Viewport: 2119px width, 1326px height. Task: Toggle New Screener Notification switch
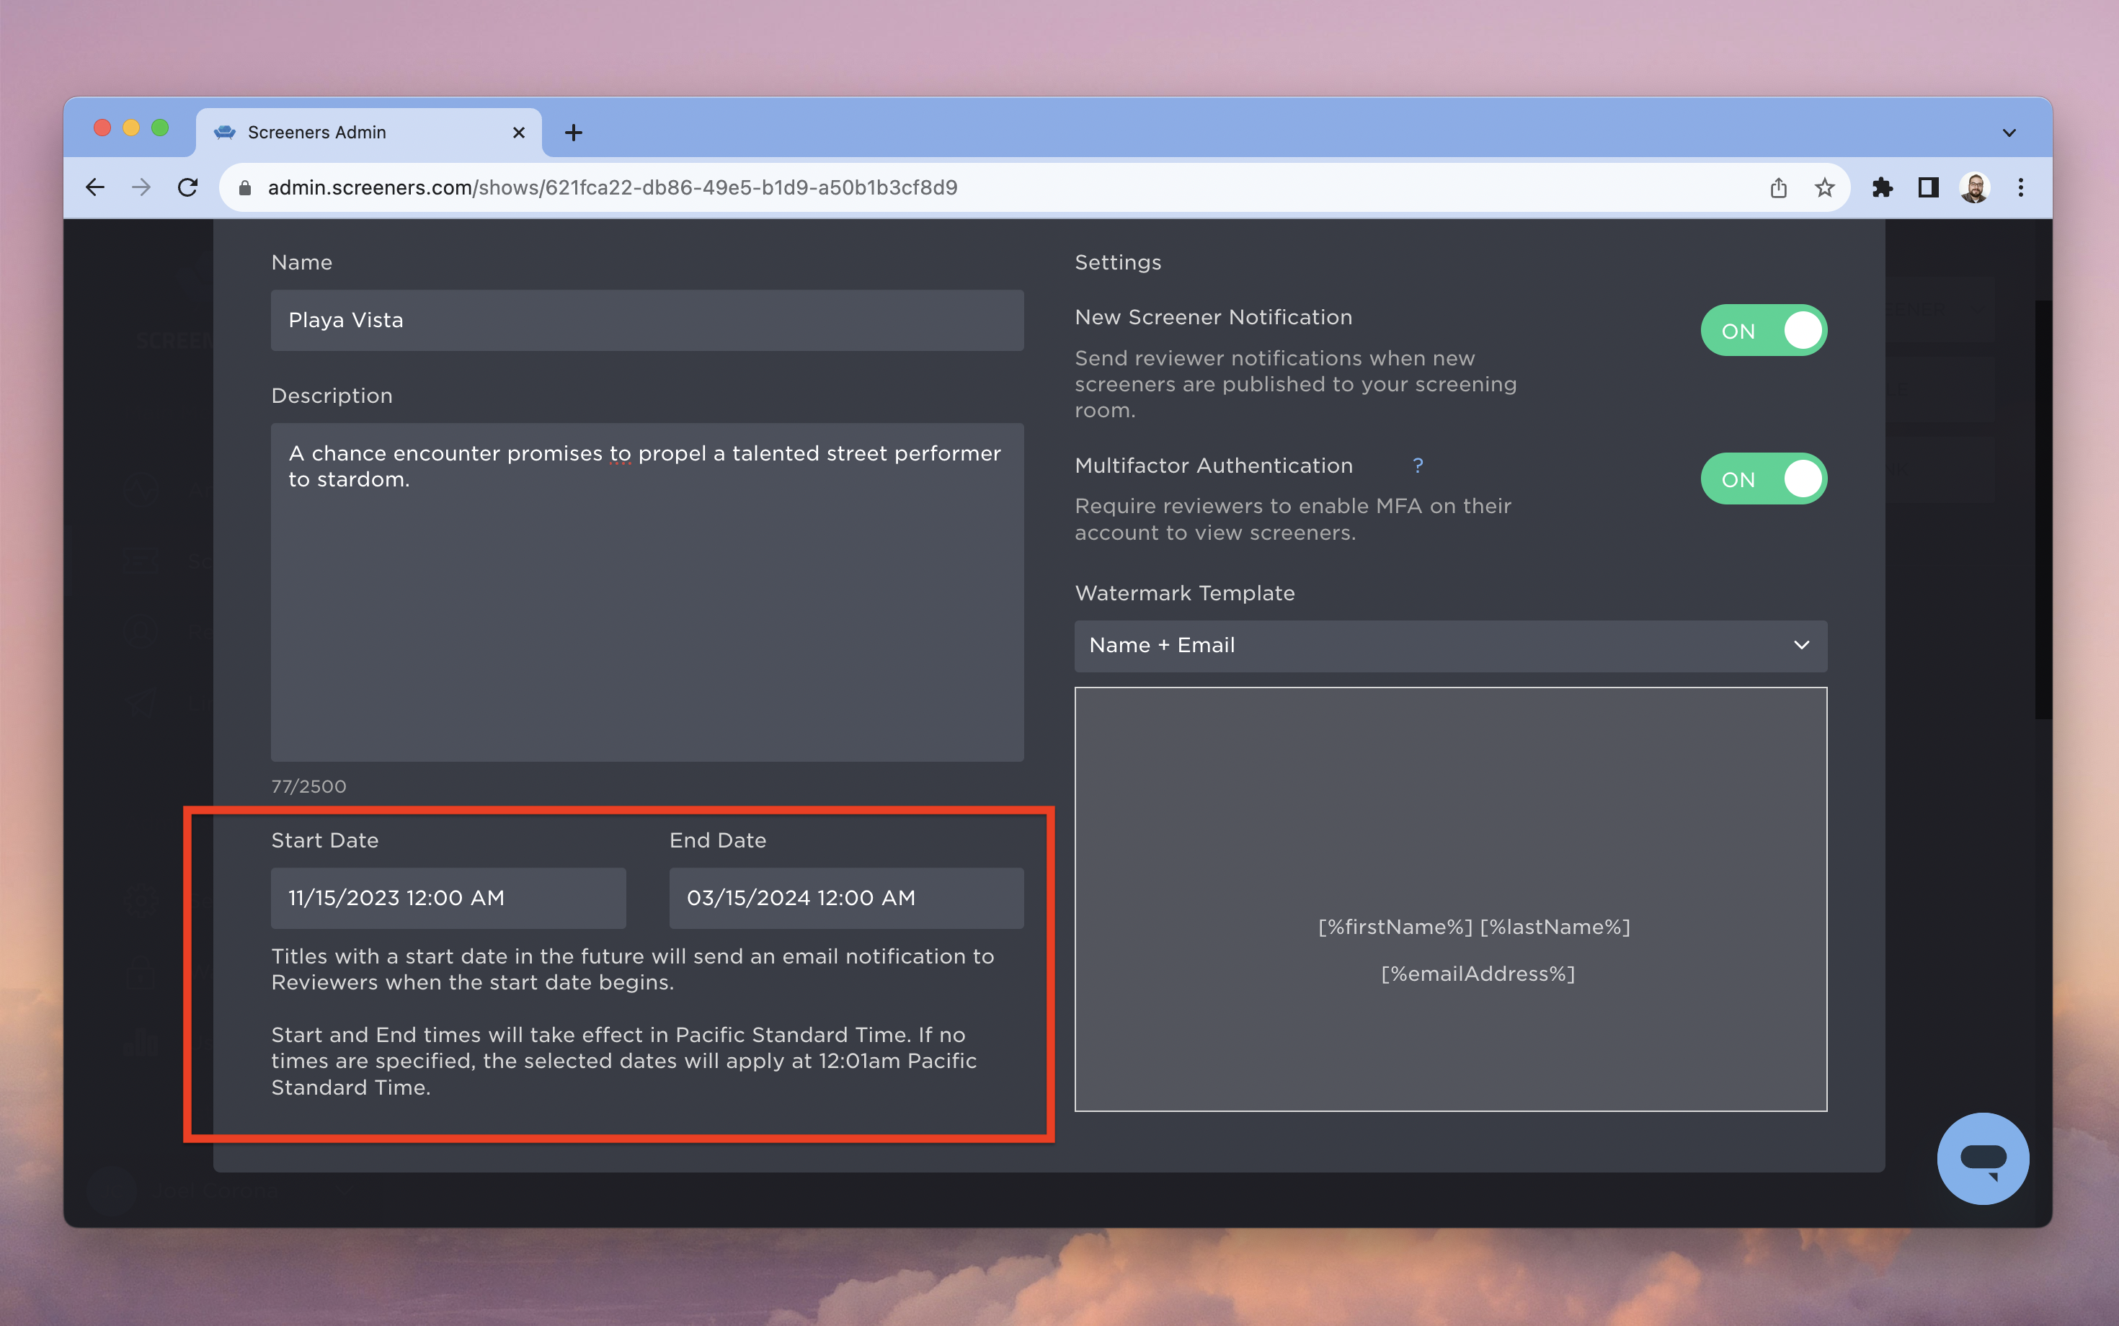pos(1763,331)
